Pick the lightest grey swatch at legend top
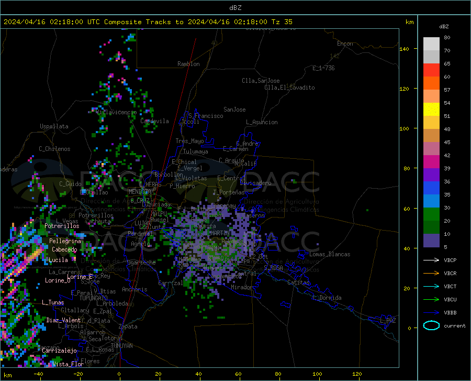The image size is (471, 381). pyautogui.click(x=431, y=44)
